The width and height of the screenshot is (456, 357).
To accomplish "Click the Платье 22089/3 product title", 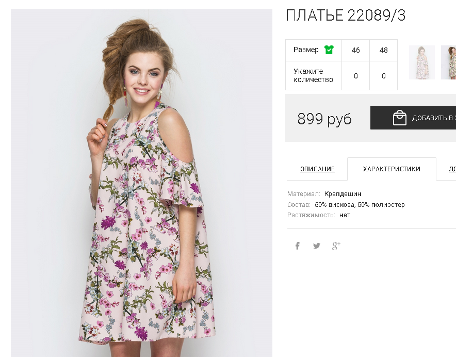I will (x=346, y=16).
